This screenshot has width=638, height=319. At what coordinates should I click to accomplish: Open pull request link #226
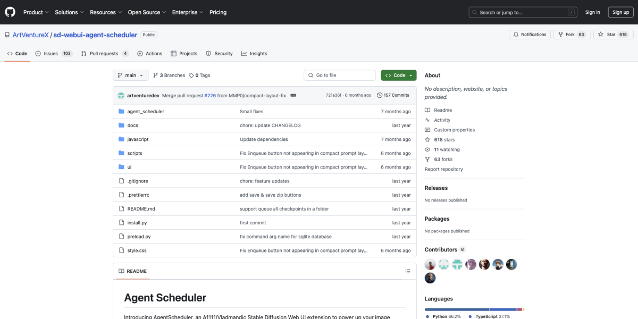210,95
